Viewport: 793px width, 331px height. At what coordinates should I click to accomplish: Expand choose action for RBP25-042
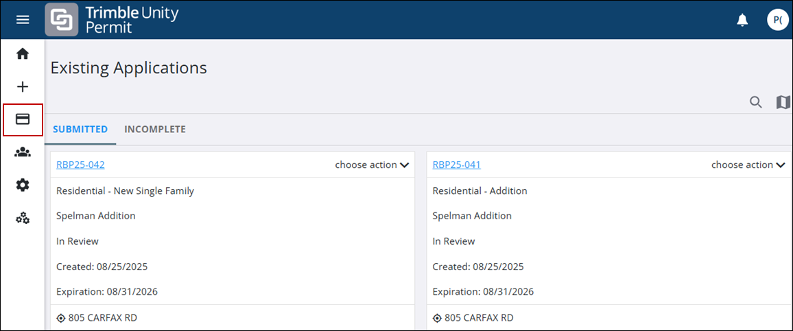[x=372, y=164]
